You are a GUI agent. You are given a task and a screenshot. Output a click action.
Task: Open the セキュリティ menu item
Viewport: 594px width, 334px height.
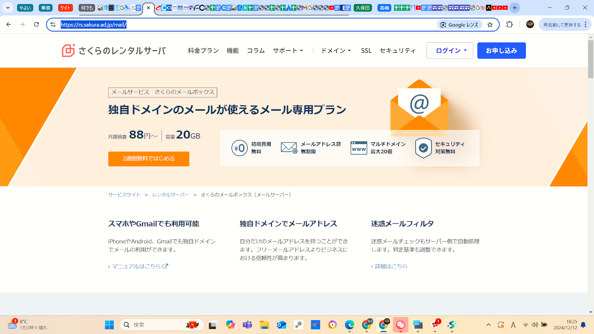[x=398, y=50]
